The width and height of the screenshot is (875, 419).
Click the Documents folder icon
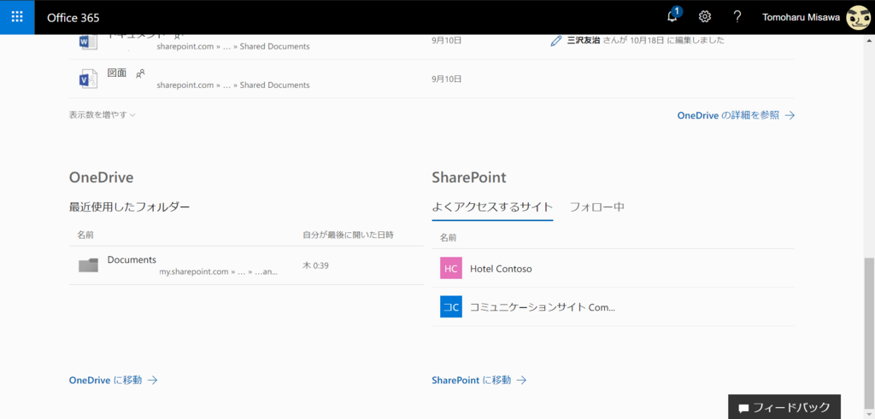[x=88, y=265]
